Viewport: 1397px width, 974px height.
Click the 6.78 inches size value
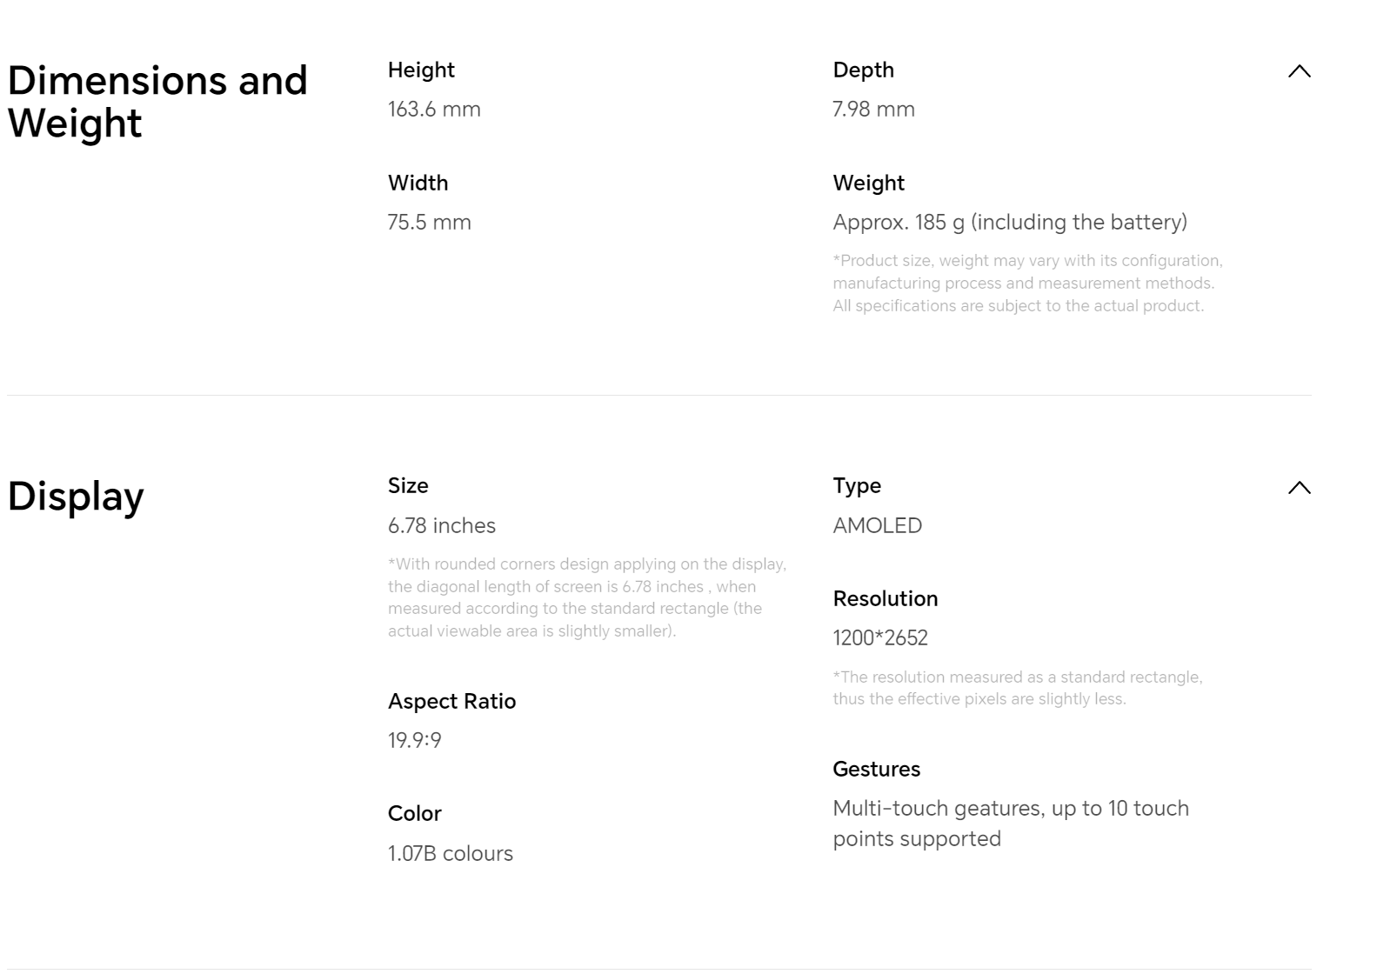click(x=441, y=526)
